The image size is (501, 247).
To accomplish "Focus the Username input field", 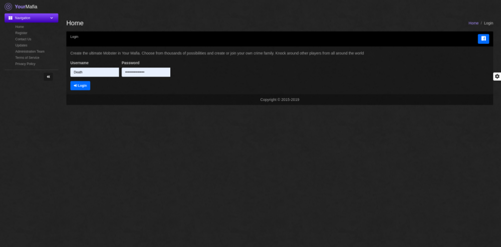I will tap(95, 72).
